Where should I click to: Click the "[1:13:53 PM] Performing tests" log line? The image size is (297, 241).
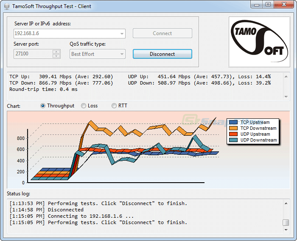pos(98,203)
